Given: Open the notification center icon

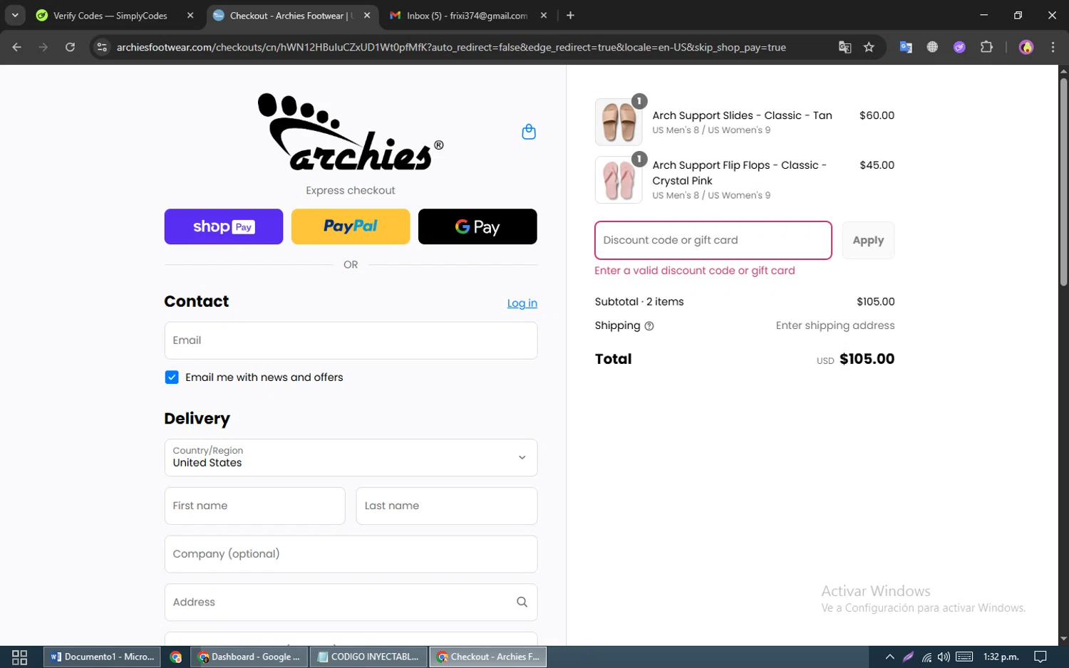Looking at the screenshot, I should pos(1040,657).
